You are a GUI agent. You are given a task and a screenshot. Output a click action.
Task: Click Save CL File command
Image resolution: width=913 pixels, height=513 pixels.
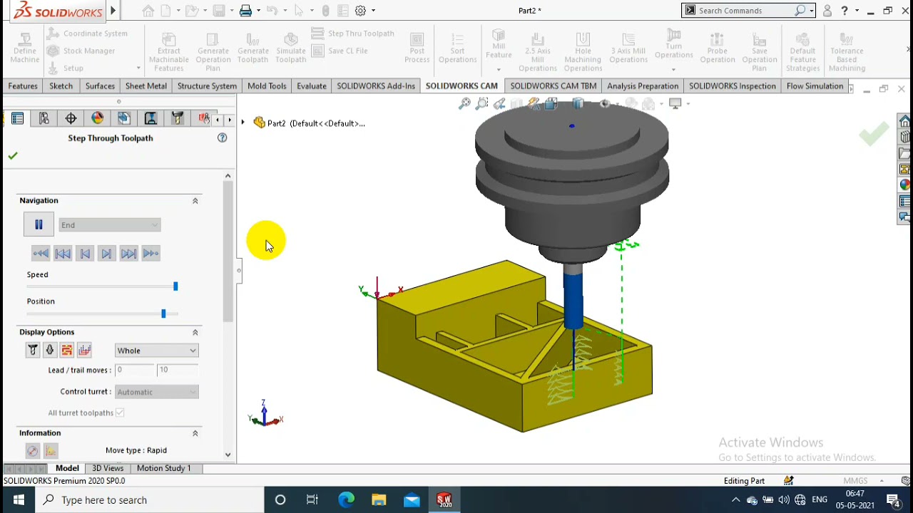pos(340,51)
